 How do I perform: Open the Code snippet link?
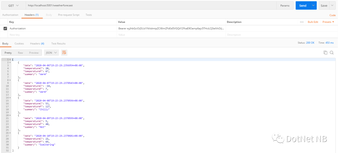click(x=332, y=15)
